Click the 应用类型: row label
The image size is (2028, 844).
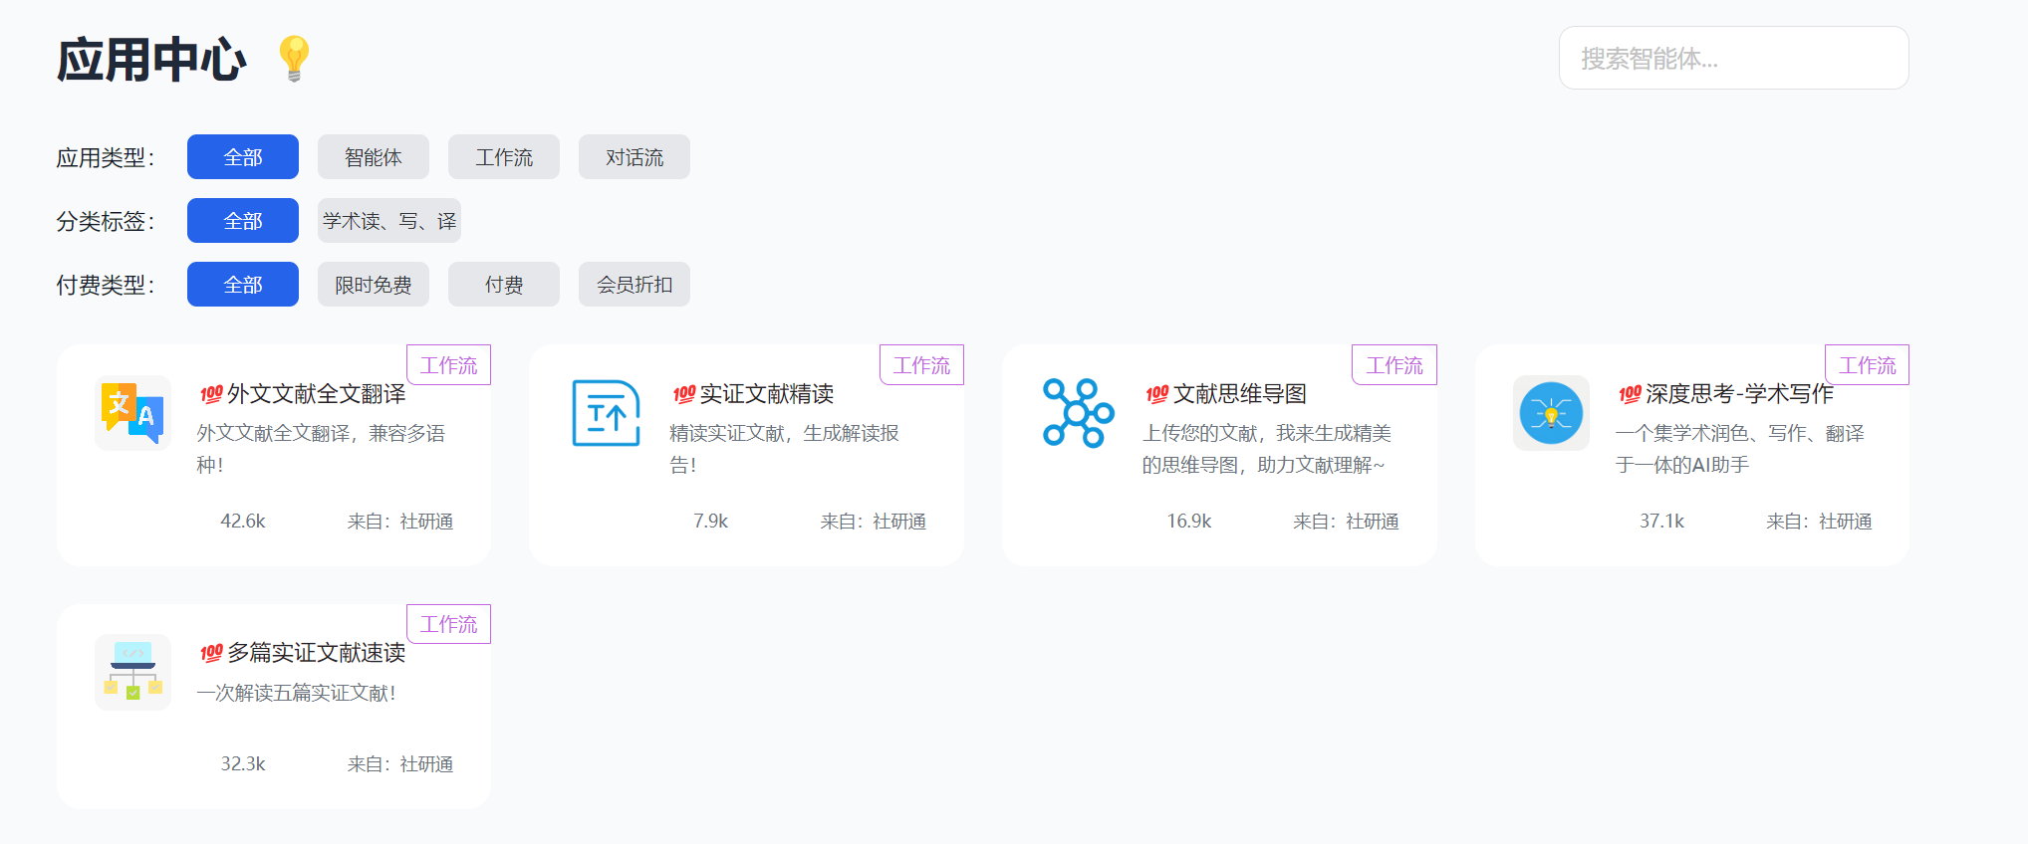coord(106,157)
